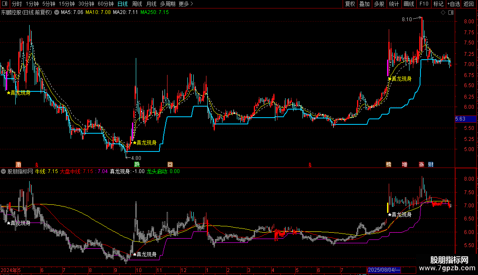Screen dimensions: 478x275
Task: Click the 牛线: 7.15 indicator value
Action: 47,171
